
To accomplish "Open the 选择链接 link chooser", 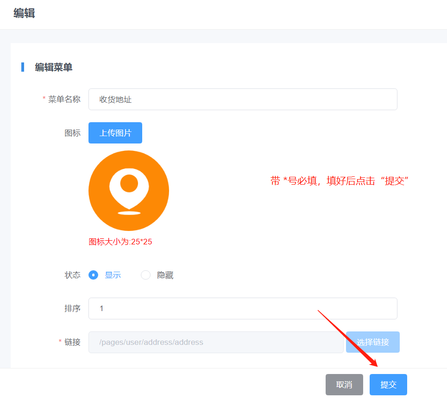I will coord(372,342).
